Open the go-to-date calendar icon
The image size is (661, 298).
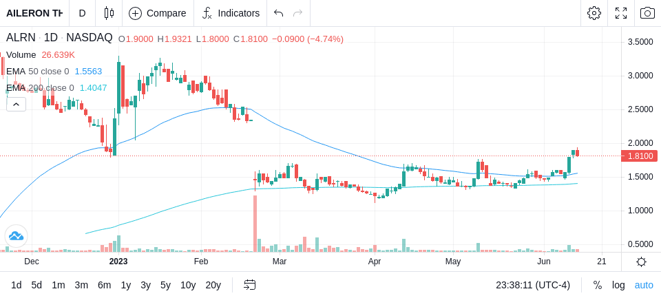point(249,285)
